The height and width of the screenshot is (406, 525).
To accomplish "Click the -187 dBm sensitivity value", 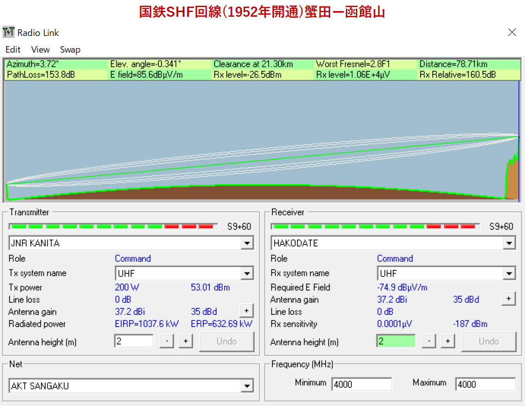I will tap(470, 323).
